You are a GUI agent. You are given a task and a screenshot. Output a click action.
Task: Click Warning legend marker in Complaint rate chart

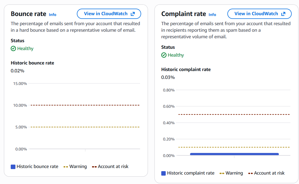point(222,173)
